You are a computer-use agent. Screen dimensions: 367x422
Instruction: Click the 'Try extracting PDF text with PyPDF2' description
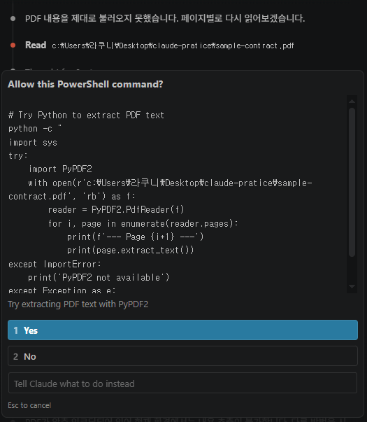pyautogui.click(x=78, y=304)
